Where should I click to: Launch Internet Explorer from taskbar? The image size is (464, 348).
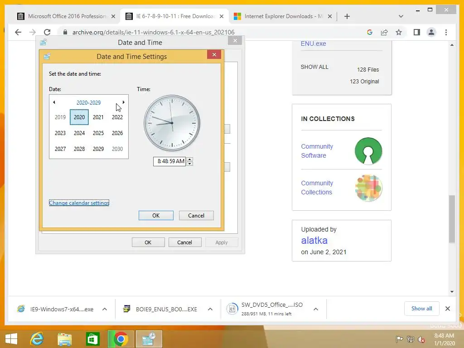[37, 339]
